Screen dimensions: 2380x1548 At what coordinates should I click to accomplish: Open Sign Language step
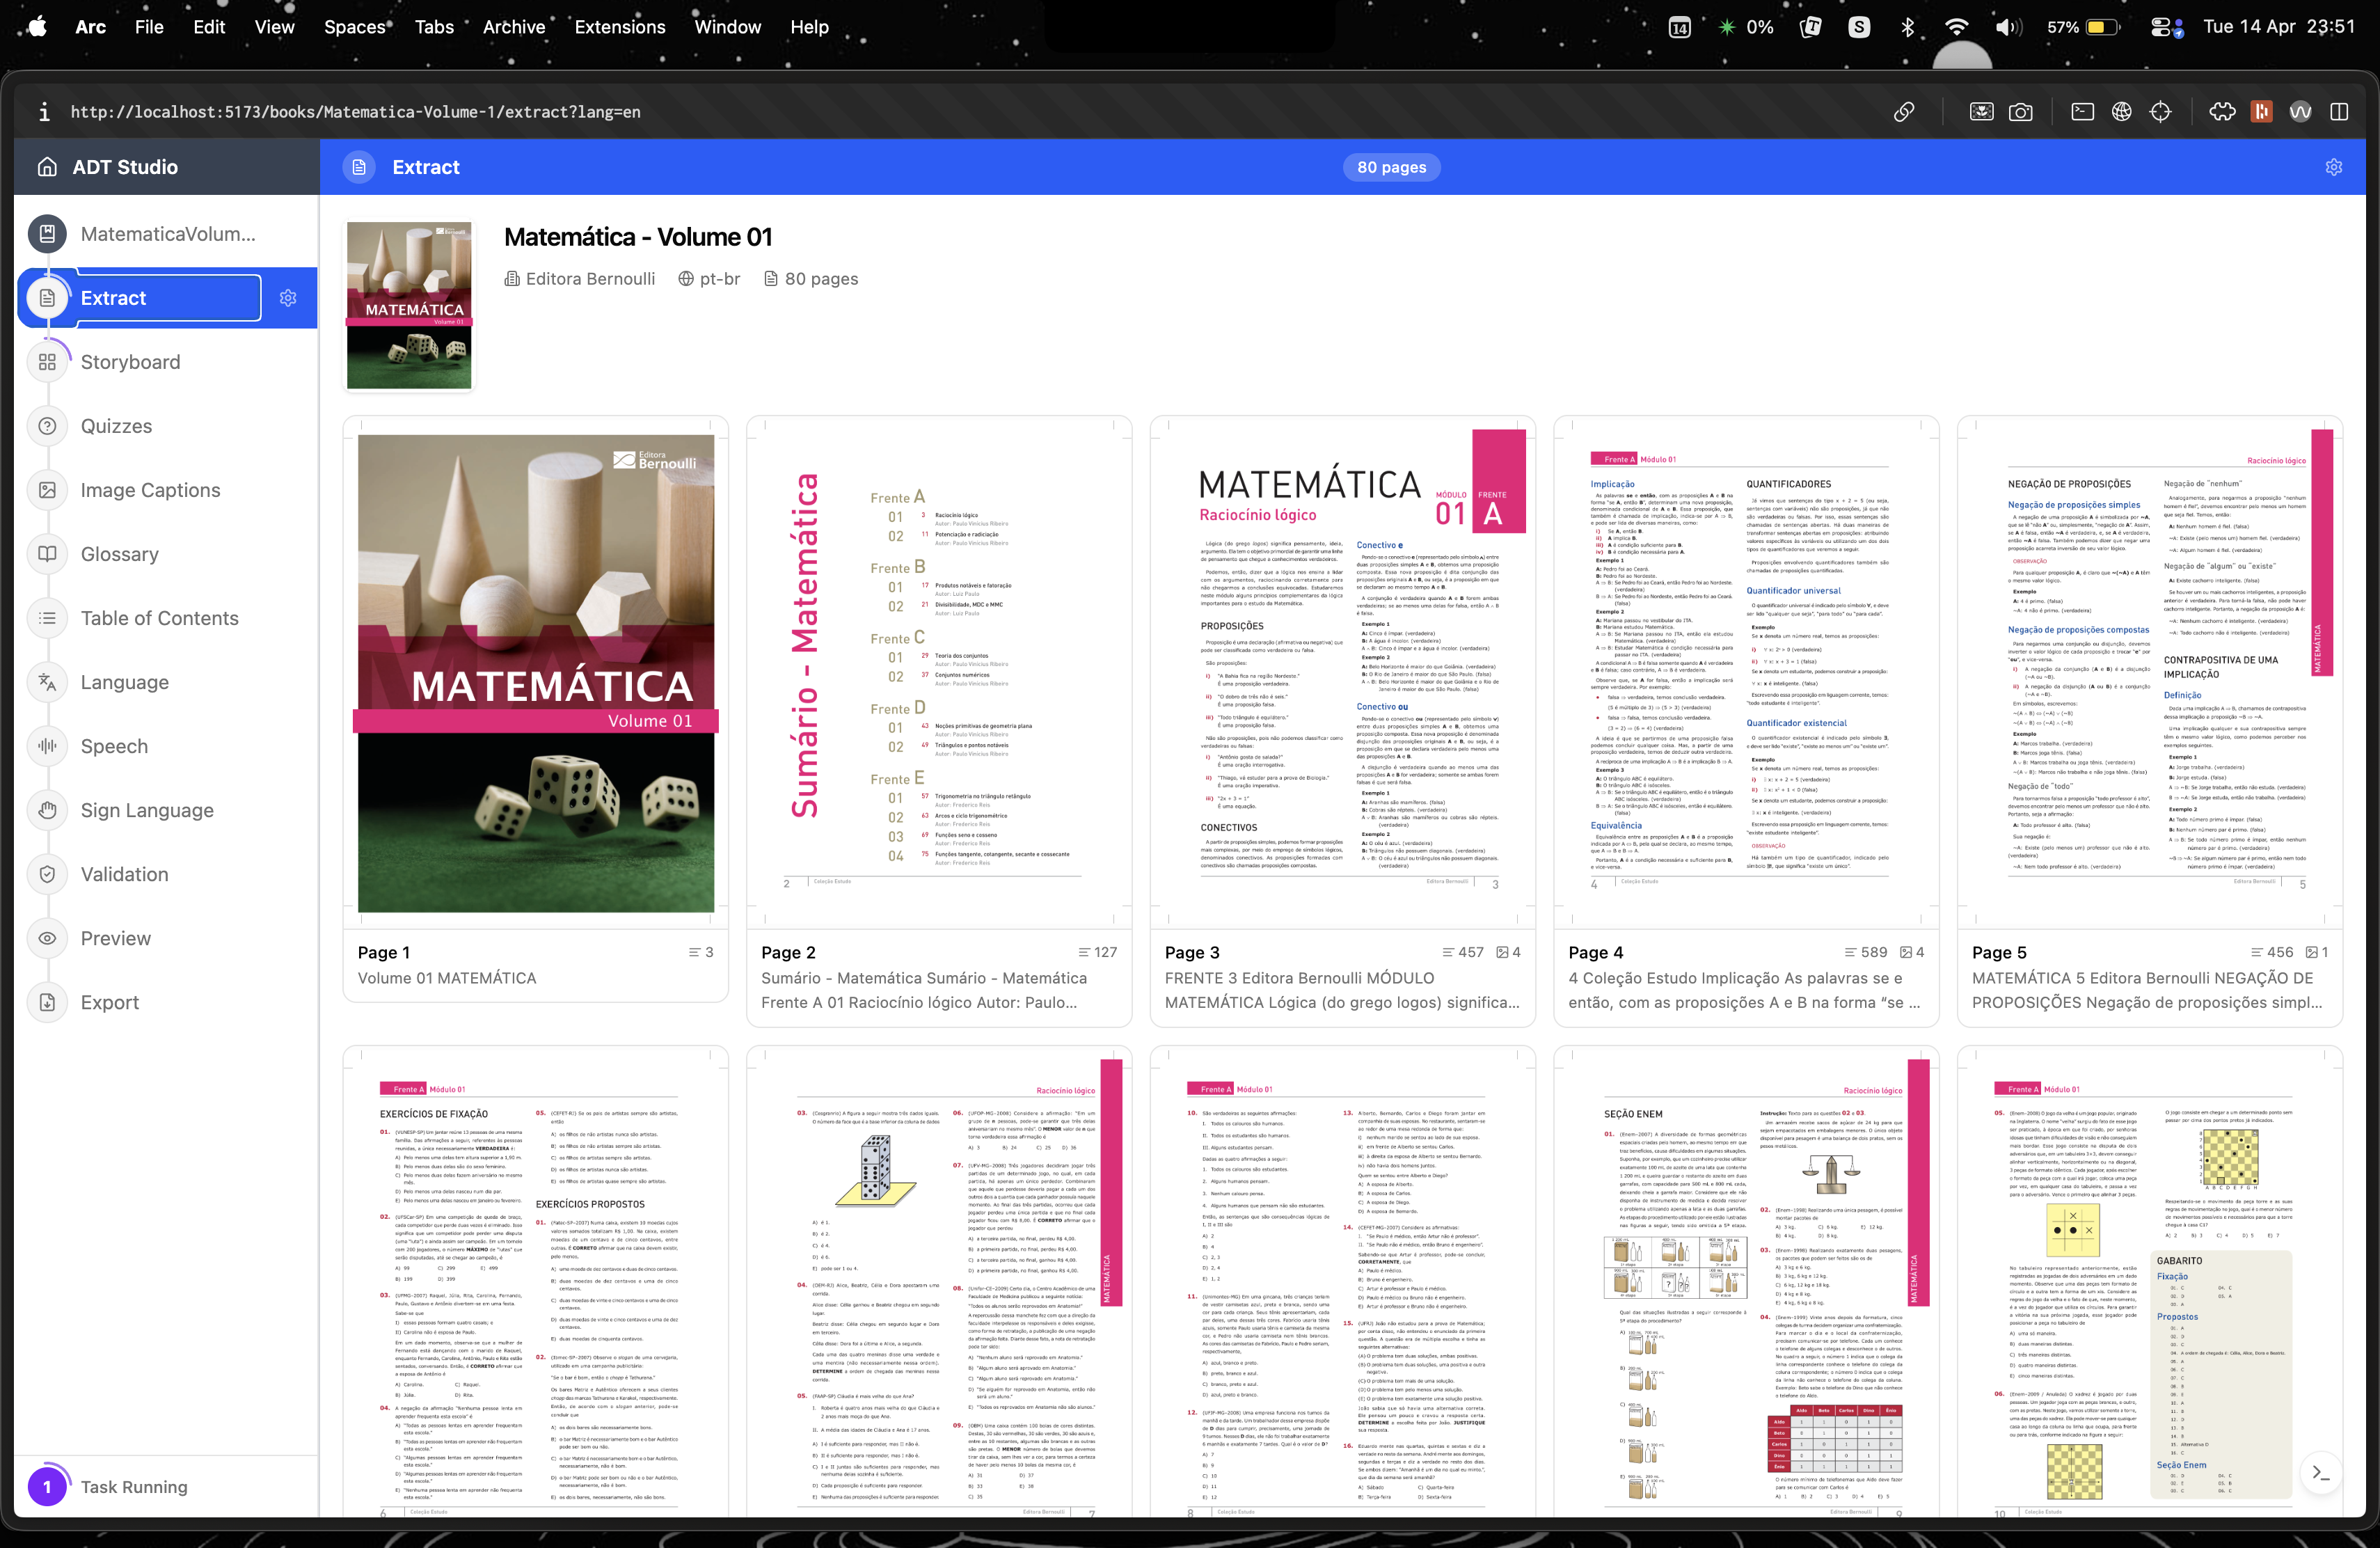[x=147, y=810]
